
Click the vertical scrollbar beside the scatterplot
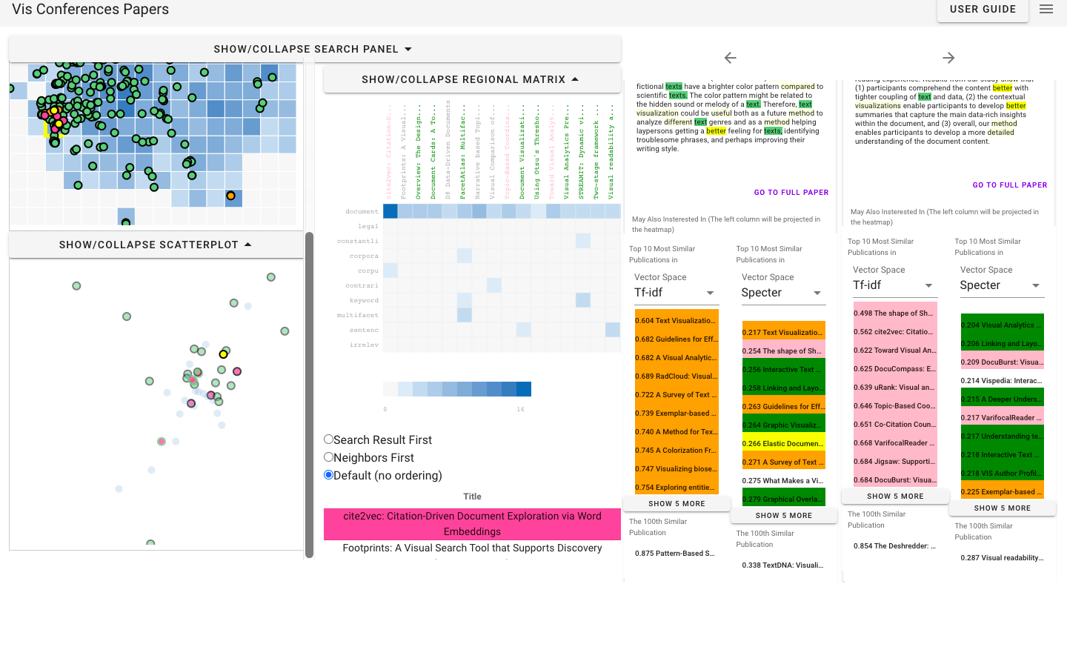(309, 395)
